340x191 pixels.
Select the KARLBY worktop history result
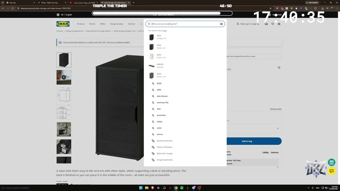pos(185,66)
